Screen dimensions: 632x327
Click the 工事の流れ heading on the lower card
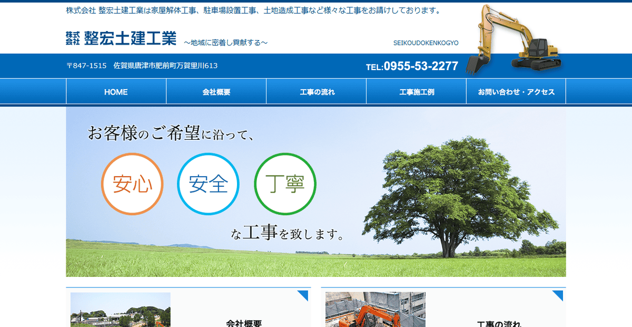click(500, 322)
